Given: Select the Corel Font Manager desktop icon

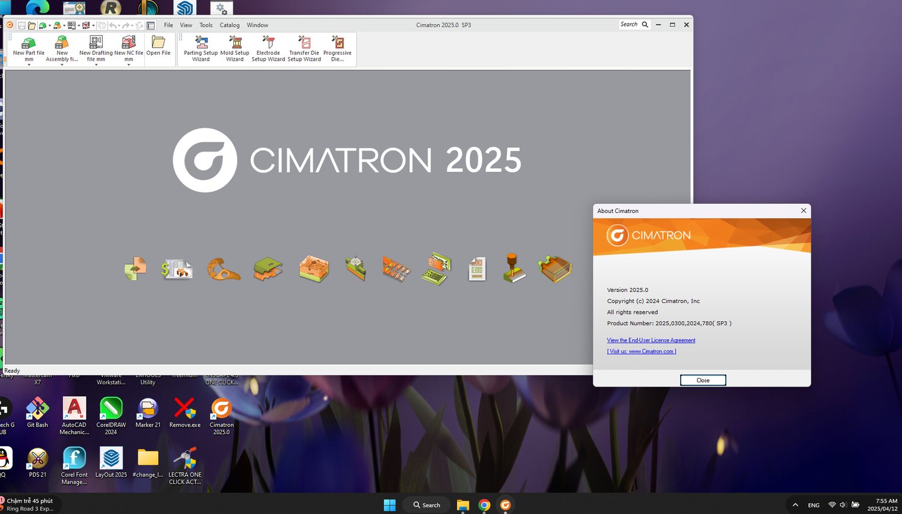Looking at the screenshot, I should 74,466.
